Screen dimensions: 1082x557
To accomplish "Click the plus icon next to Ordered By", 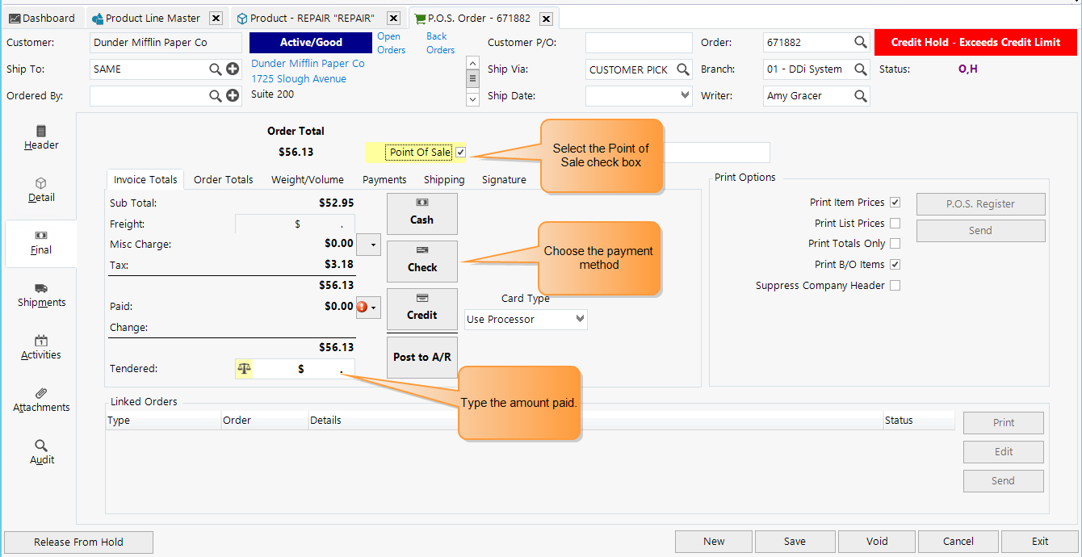I will point(233,95).
